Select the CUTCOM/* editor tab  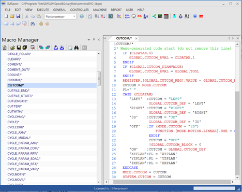[124, 38]
